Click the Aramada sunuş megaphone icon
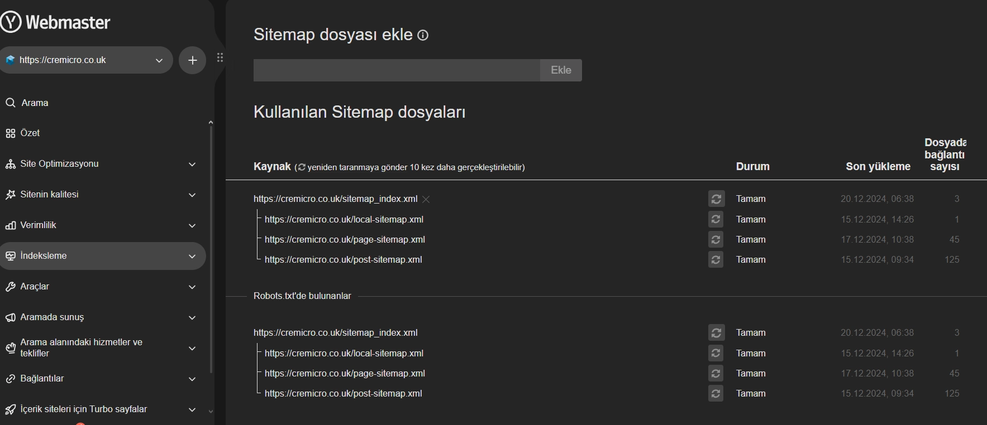This screenshot has height=425, width=987. 10,317
